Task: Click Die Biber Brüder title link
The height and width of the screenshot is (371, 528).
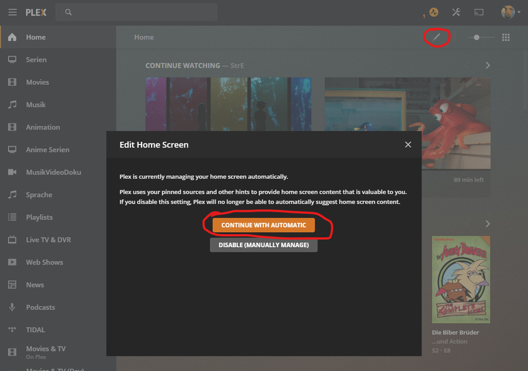Action: point(455,332)
